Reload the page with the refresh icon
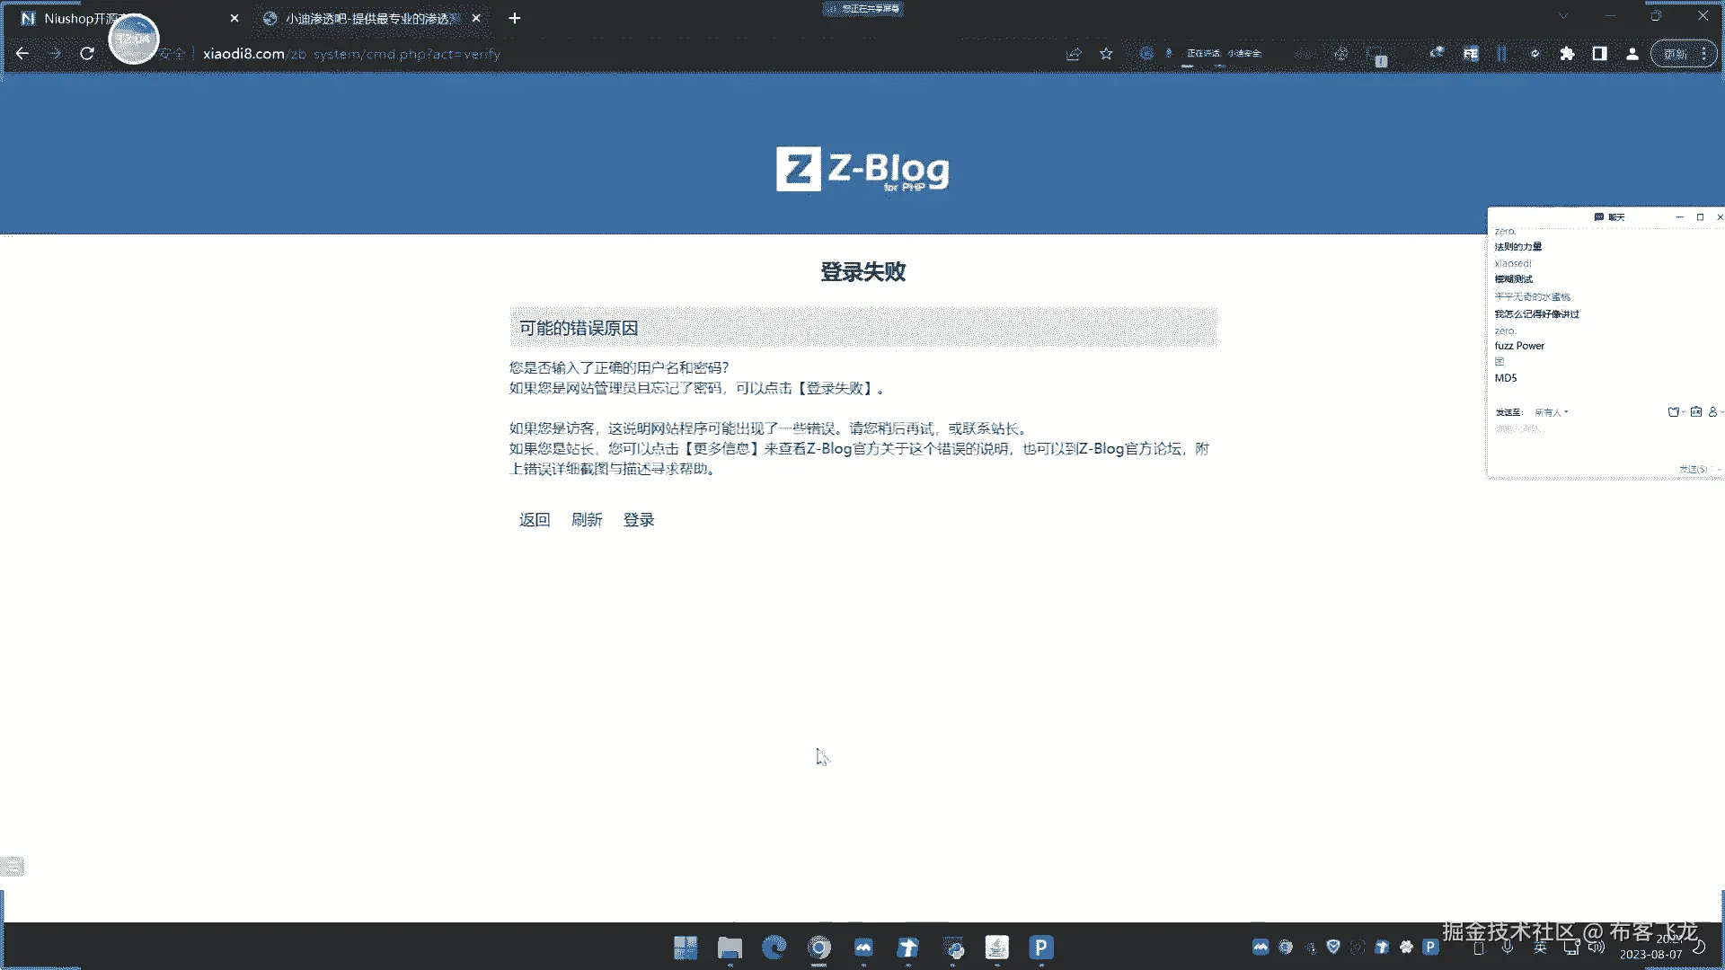 pyautogui.click(x=87, y=54)
